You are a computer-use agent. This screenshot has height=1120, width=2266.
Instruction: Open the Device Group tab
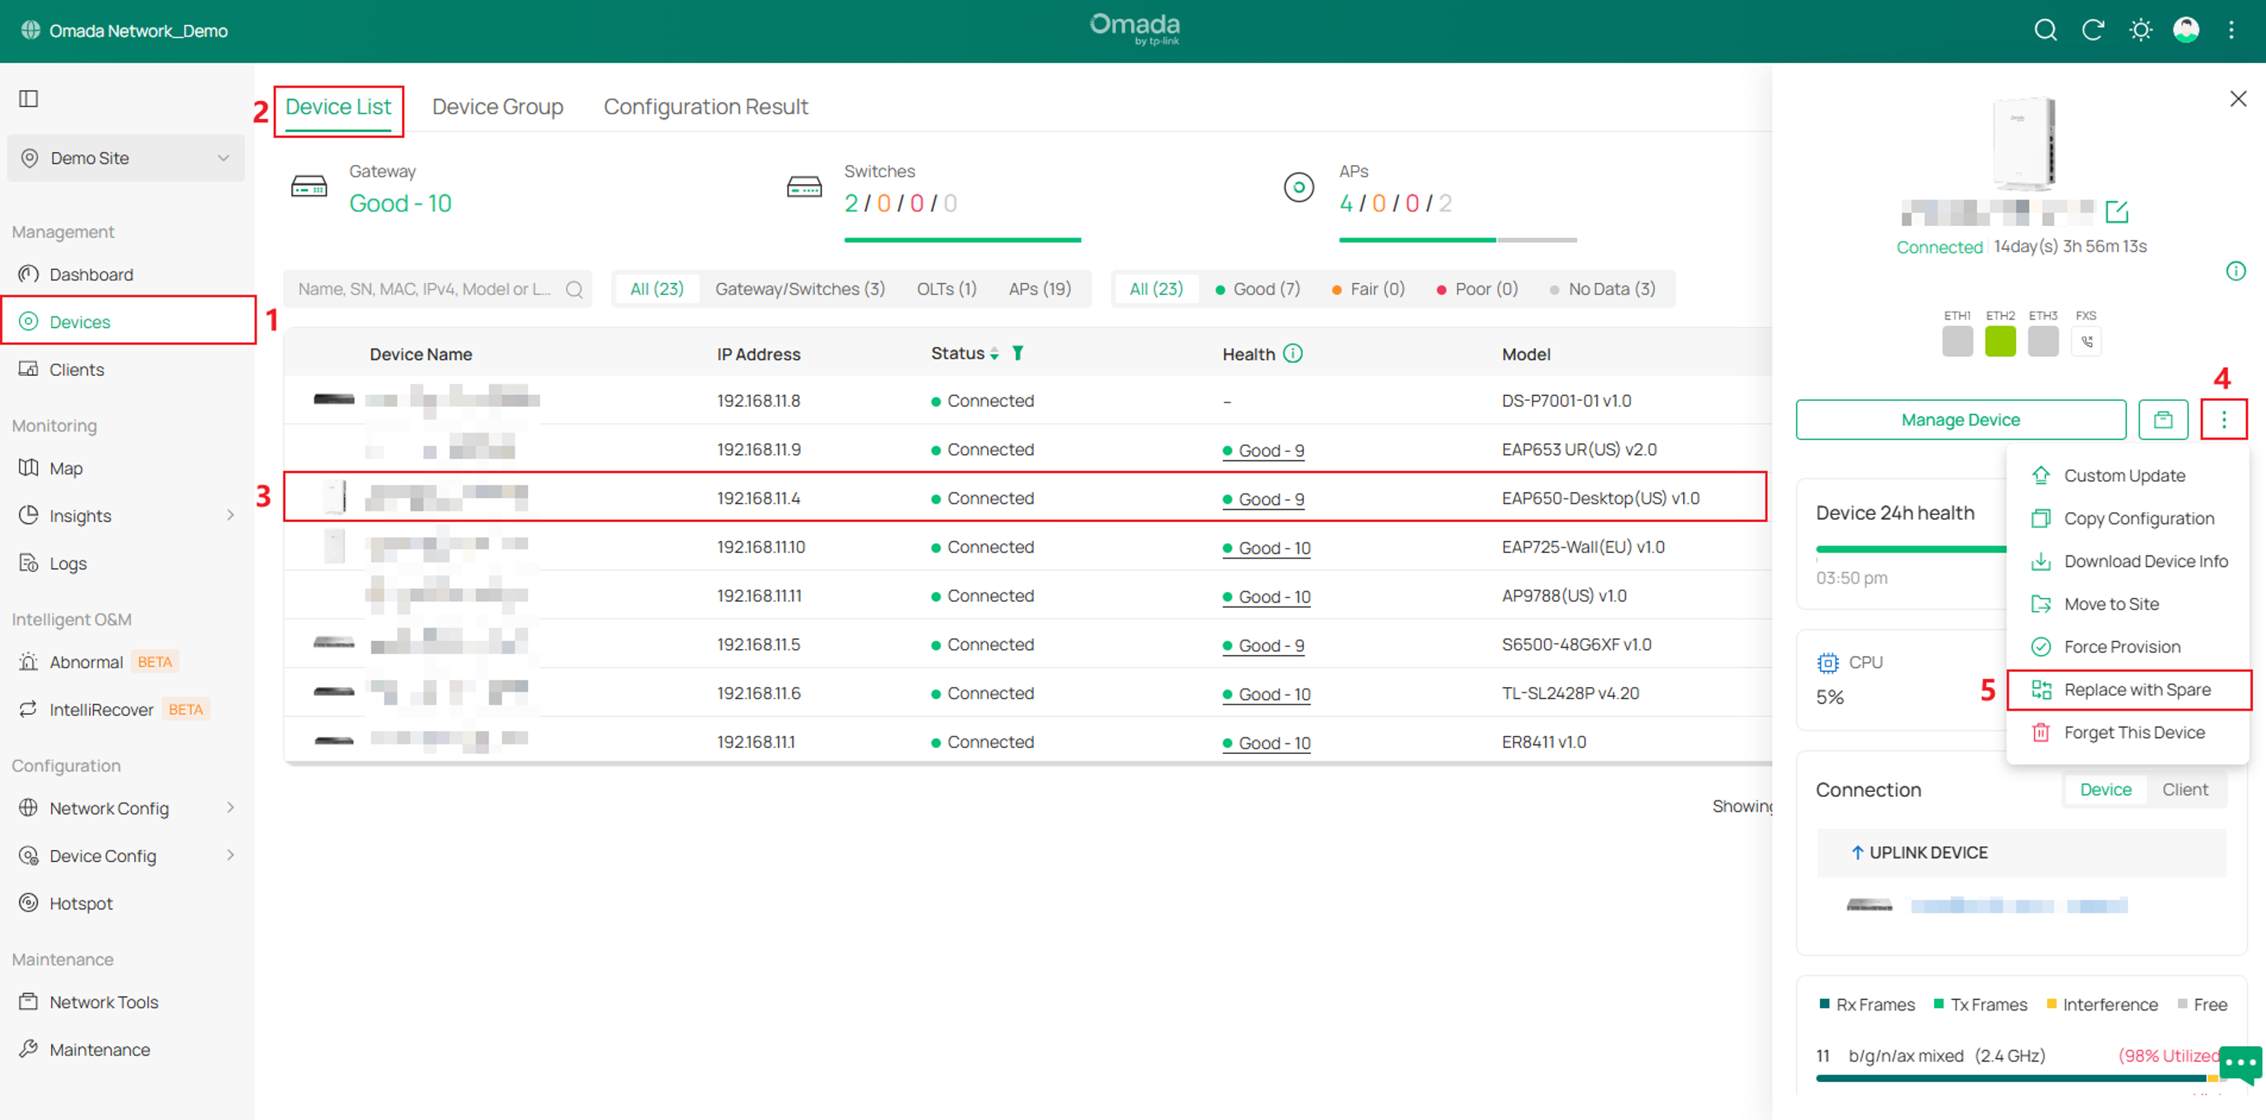[497, 107]
